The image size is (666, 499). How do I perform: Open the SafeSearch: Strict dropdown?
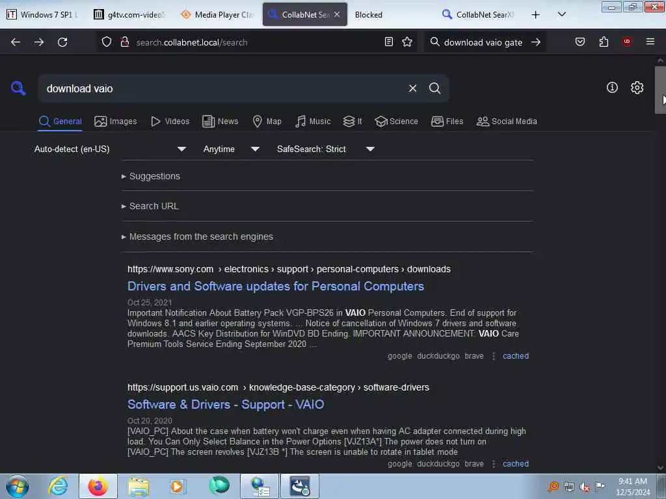325,149
